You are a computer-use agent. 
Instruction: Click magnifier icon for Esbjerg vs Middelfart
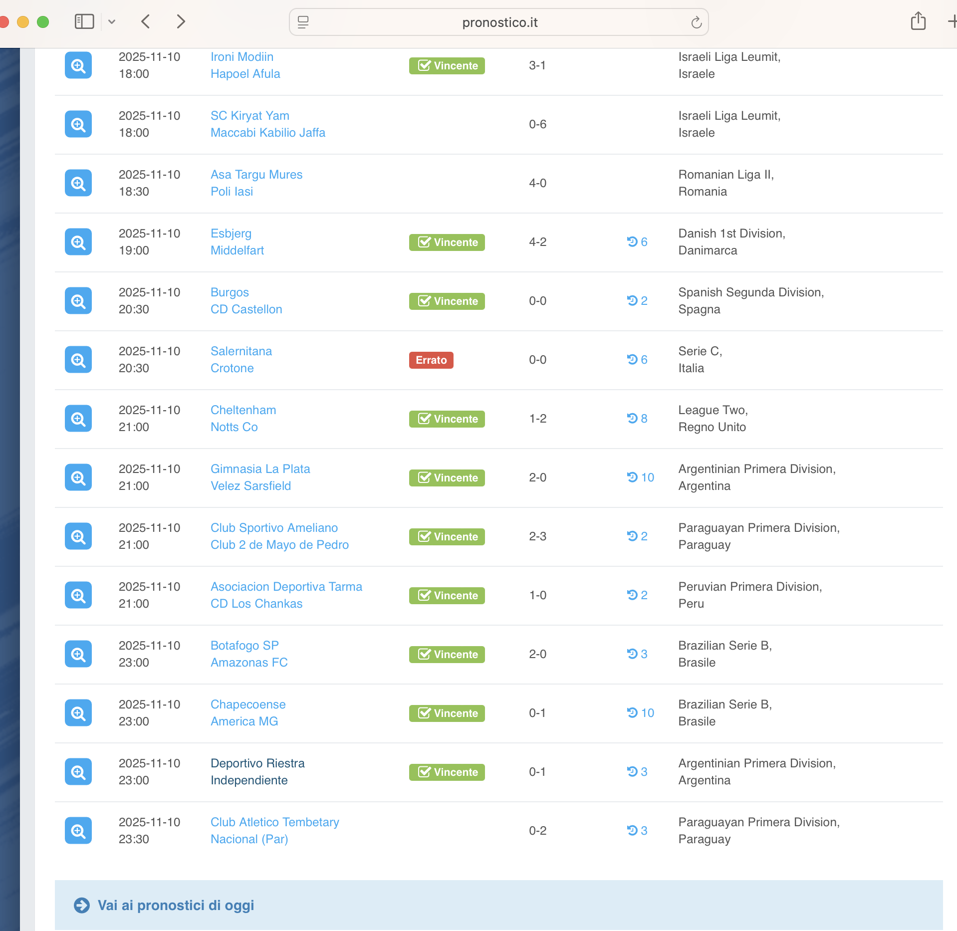pyautogui.click(x=78, y=242)
